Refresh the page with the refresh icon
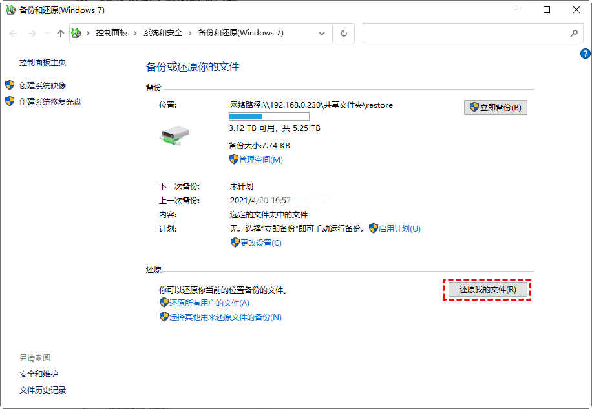592x409 pixels. [343, 33]
